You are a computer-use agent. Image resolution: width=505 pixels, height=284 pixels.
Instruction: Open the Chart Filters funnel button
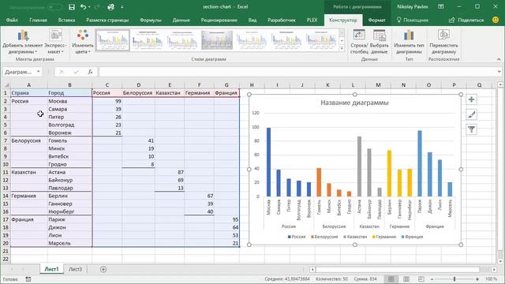[x=472, y=129]
